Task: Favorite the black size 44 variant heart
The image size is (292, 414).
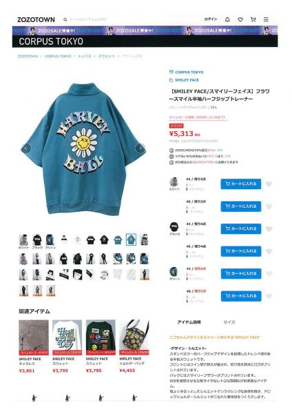Action: (x=269, y=229)
